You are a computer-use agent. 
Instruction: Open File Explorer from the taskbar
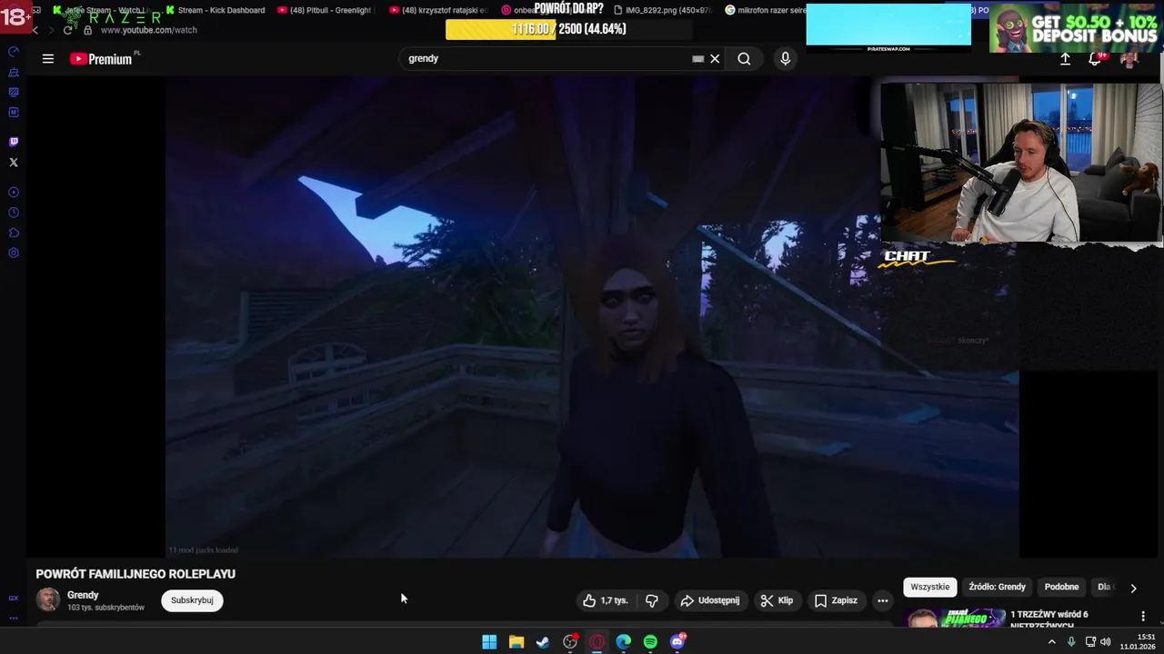click(x=517, y=642)
